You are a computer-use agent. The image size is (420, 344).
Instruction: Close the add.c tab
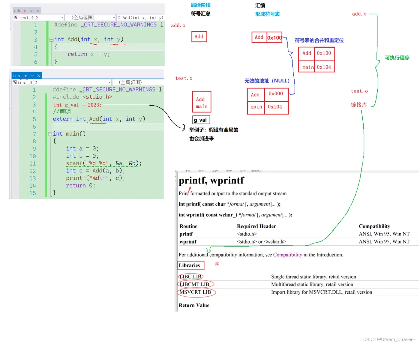click(37, 11)
